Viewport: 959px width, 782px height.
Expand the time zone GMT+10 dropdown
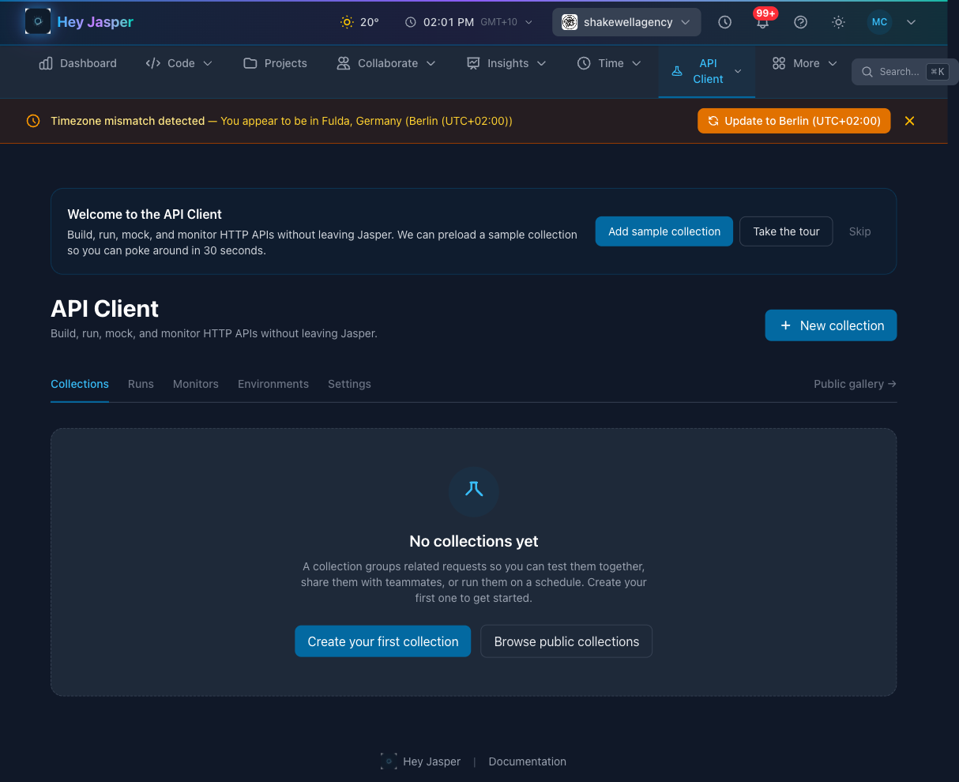(529, 22)
